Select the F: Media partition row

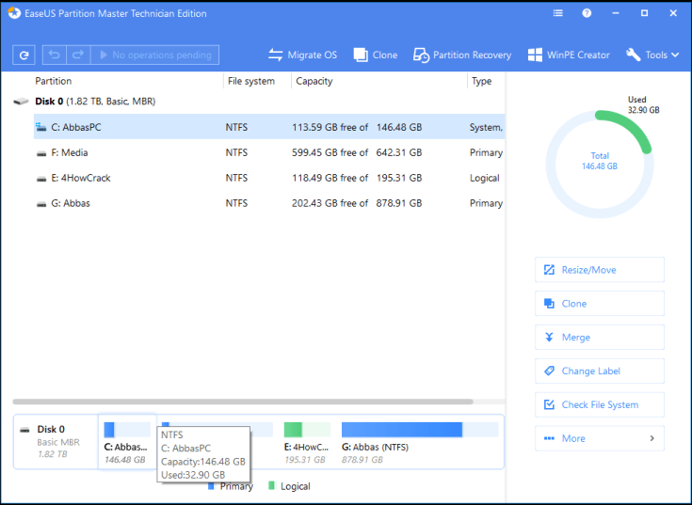[x=75, y=152]
